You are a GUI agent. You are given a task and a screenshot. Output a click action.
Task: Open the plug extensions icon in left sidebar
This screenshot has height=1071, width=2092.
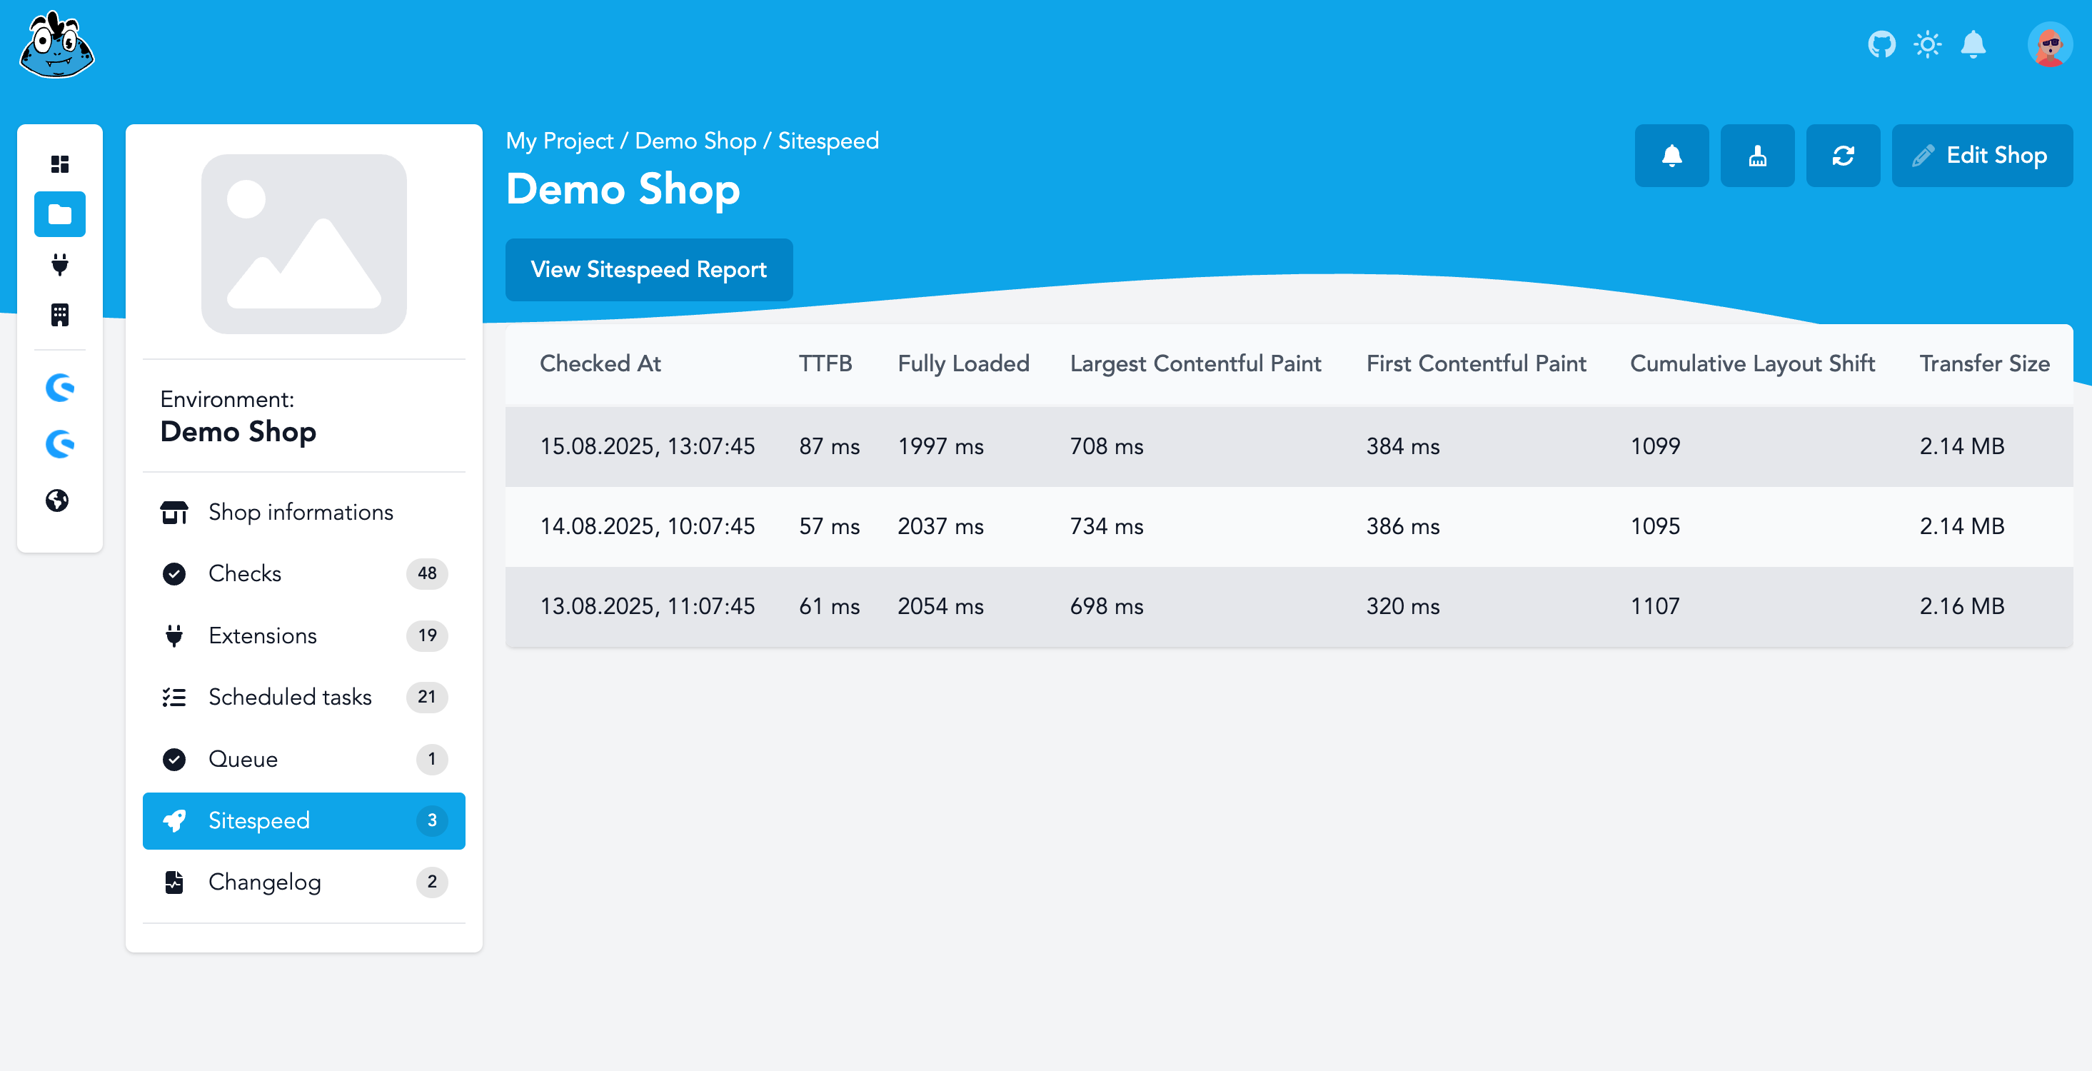pyautogui.click(x=59, y=264)
